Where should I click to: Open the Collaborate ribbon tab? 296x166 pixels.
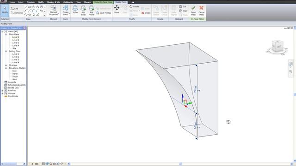[x=68, y=2]
